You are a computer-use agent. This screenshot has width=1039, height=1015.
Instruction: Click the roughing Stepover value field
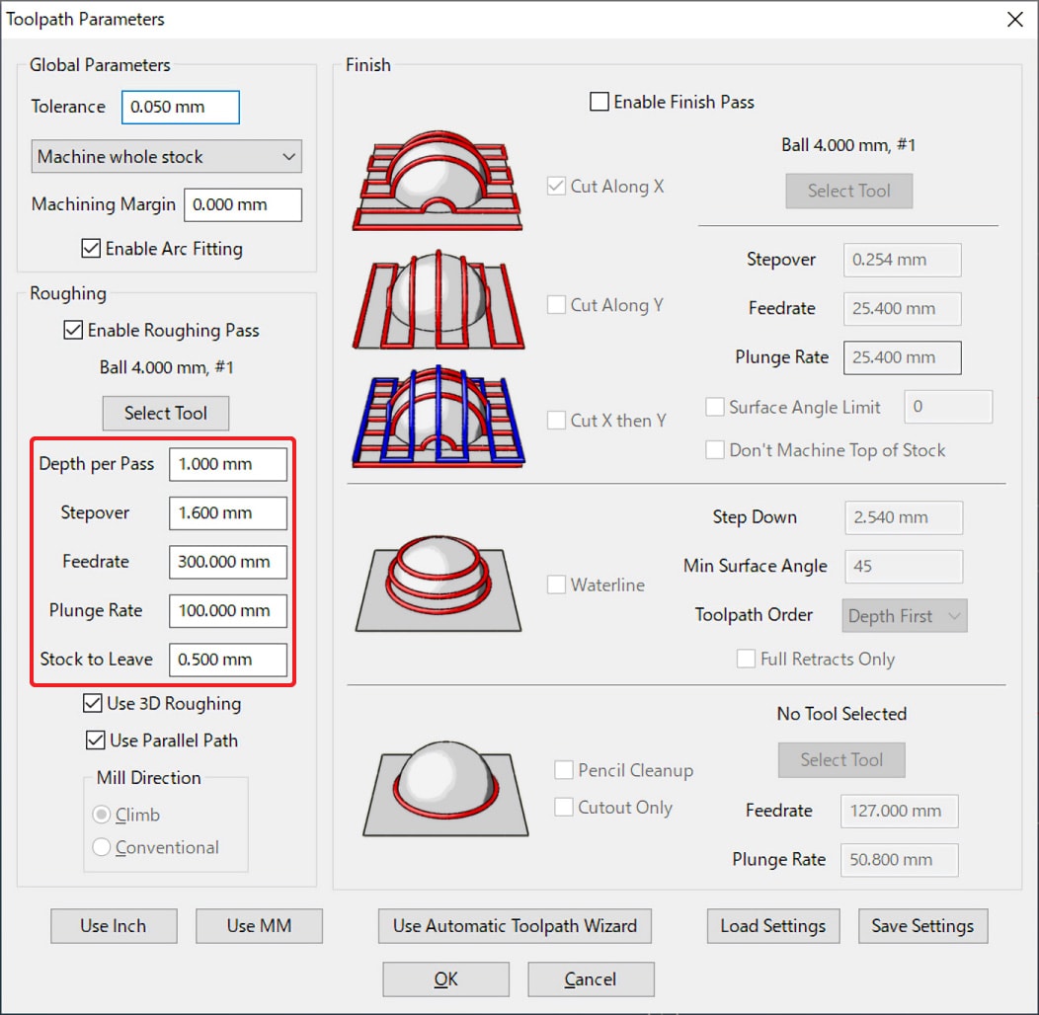pyautogui.click(x=227, y=513)
